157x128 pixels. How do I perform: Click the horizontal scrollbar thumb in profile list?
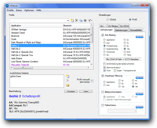pyautogui.click(x=23, y=68)
